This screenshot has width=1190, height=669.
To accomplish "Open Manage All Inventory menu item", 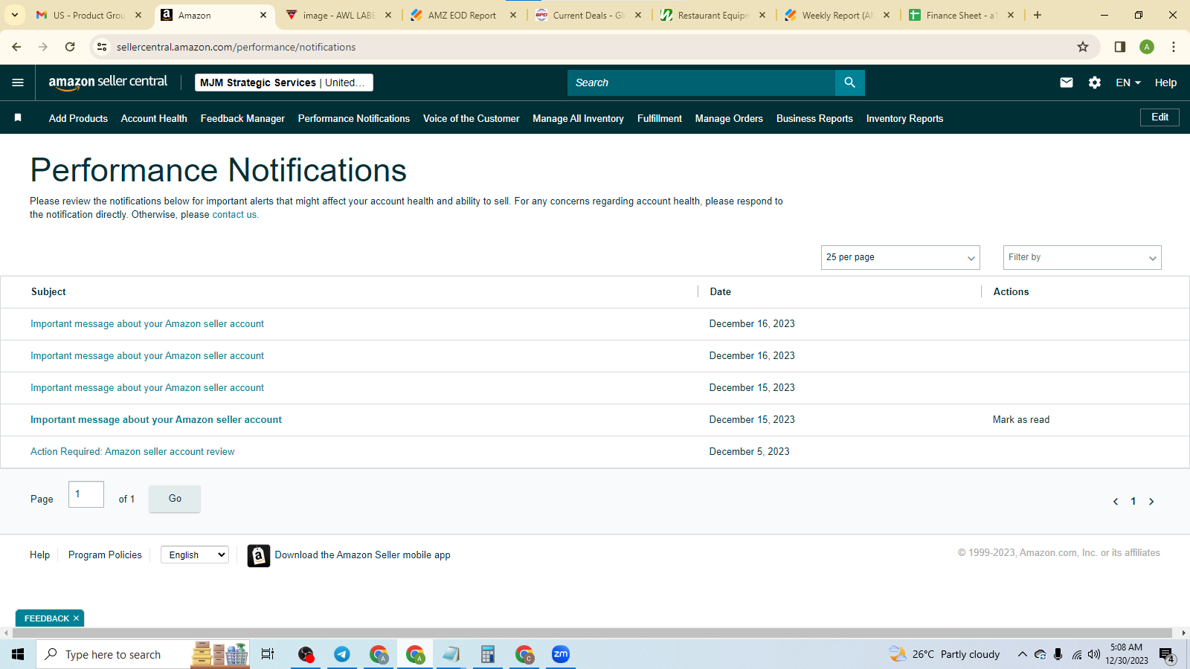I will tap(578, 118).
